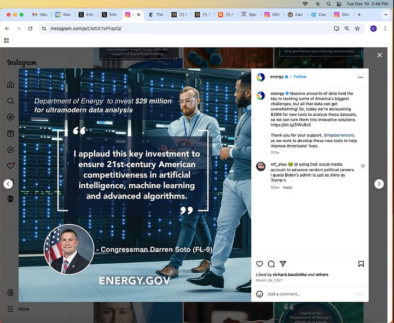Click the date and time clock
Screen dimensions: 394x323
pos(367,4)
